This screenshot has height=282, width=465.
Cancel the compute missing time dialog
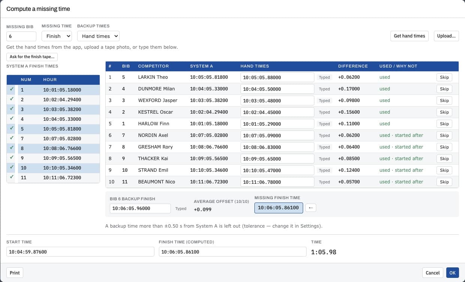(432, 273)
